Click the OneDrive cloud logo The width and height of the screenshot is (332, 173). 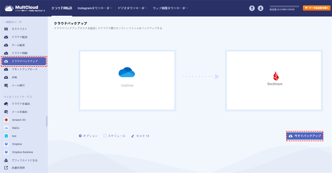pyautogui.click(x=127, y=72)
